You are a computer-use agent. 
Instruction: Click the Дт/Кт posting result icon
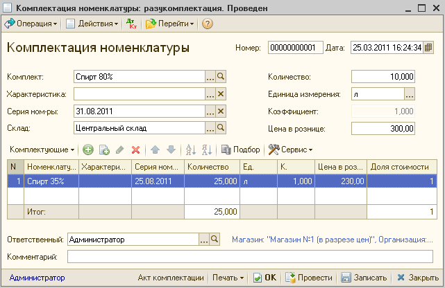pos(133,24)
